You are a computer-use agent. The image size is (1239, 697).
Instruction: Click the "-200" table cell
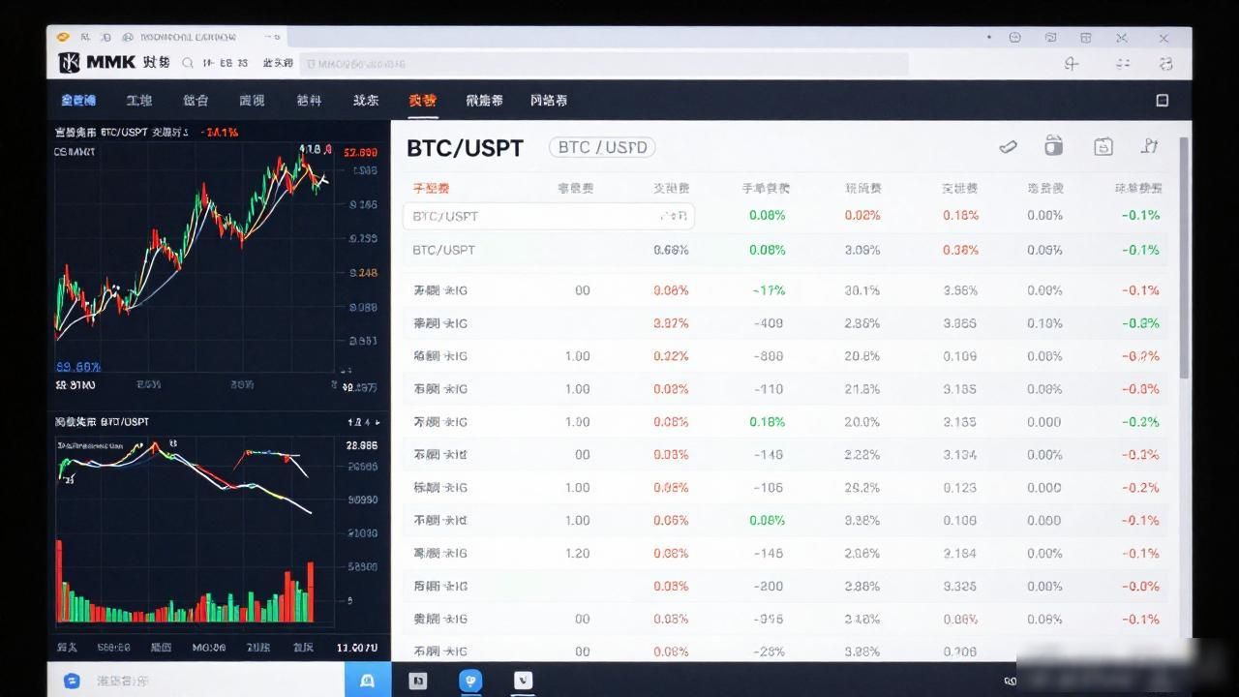click(767, 587)
